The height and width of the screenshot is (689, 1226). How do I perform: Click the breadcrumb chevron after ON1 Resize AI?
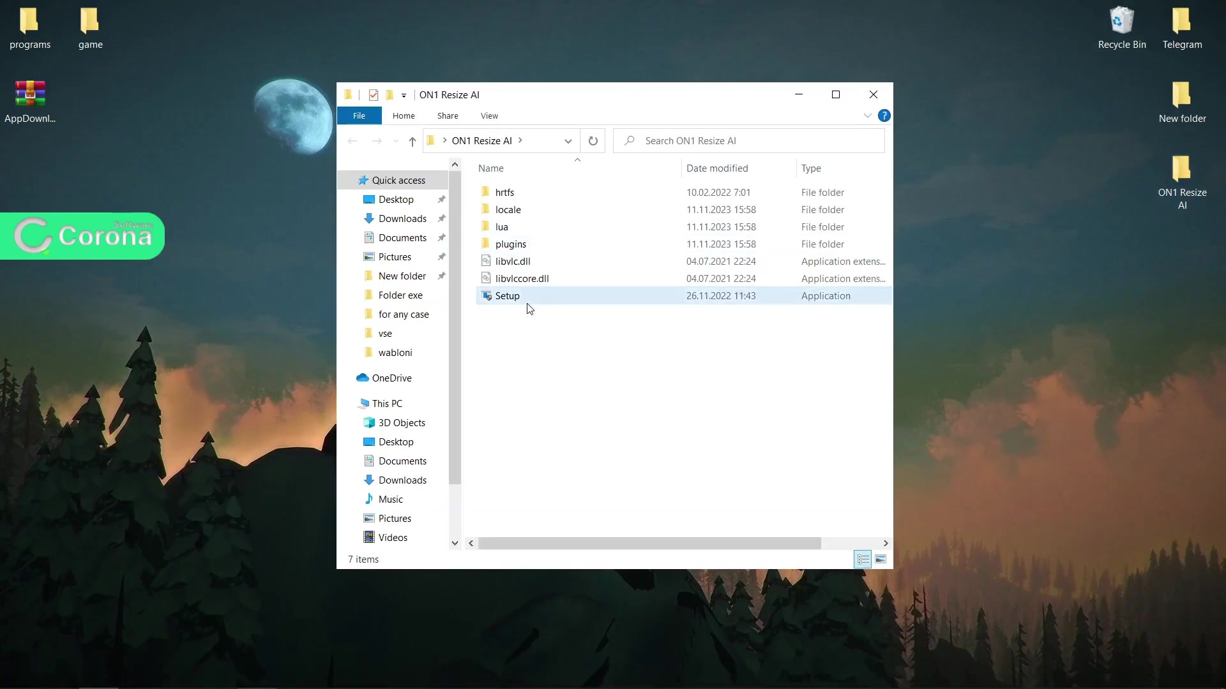(x=520, y=140)
